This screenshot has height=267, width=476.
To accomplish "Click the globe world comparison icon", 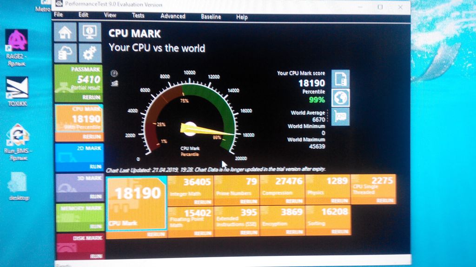I will click(340, 97).
